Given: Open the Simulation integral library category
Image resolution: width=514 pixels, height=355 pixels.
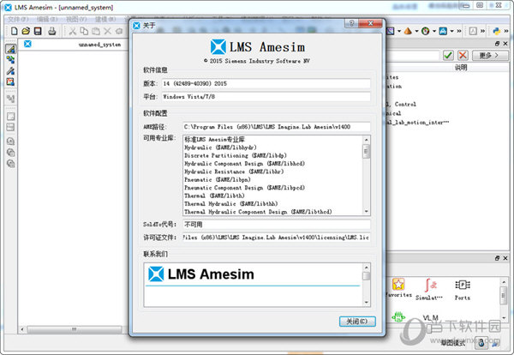Looking at the screenshot, I should coord(429,289).
